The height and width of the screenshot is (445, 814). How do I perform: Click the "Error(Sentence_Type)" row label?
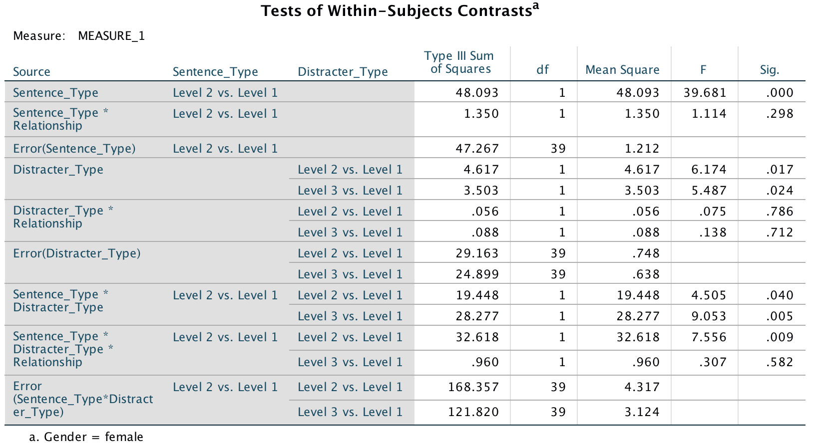click(x=74, y=149)
